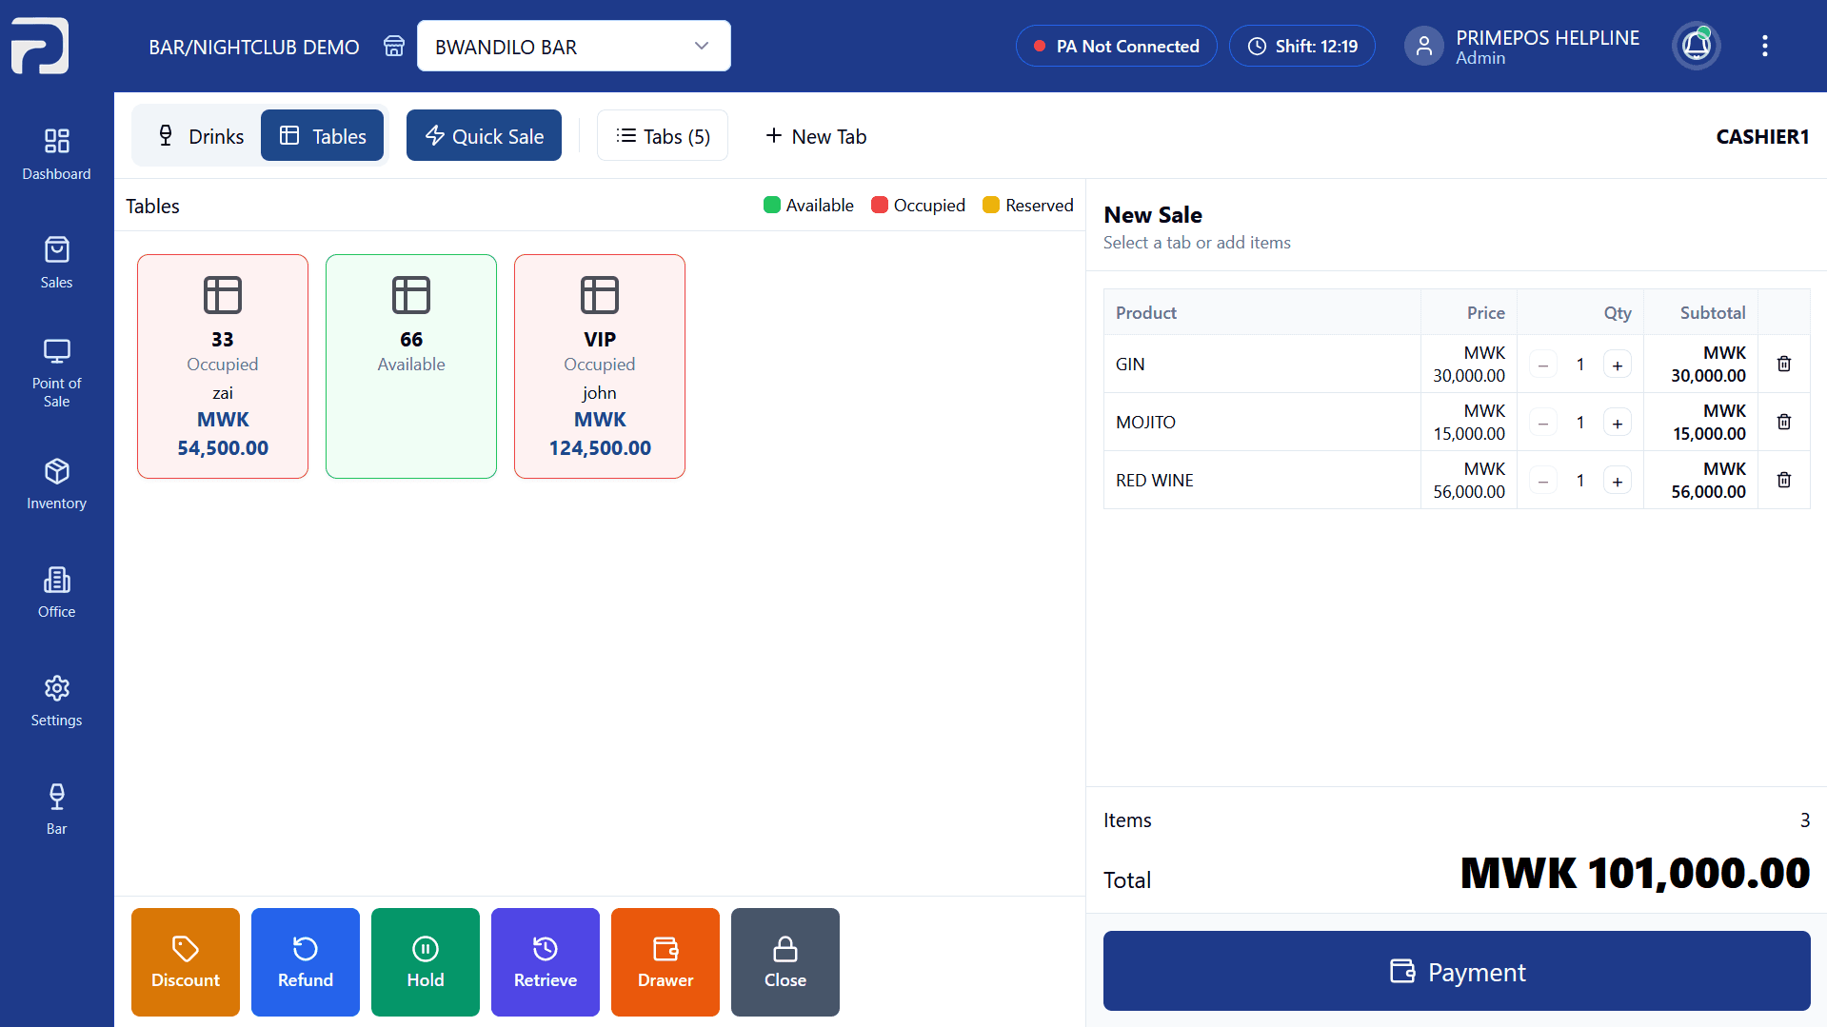This screenshot has height=1027, width=1827.
Task: Click the Shift: 12:19 indicator
Action: tap(1301, 46)
